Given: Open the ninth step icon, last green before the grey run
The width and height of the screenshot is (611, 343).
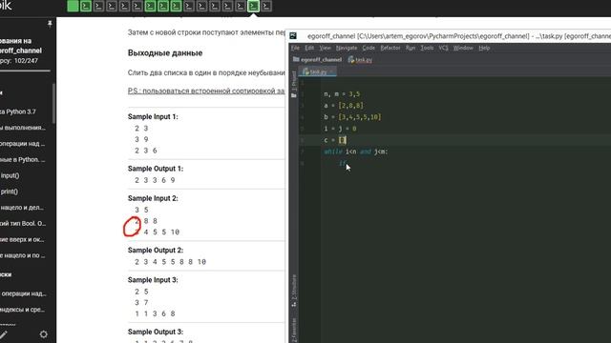Looking at the screenshot, I should [176, 6].
